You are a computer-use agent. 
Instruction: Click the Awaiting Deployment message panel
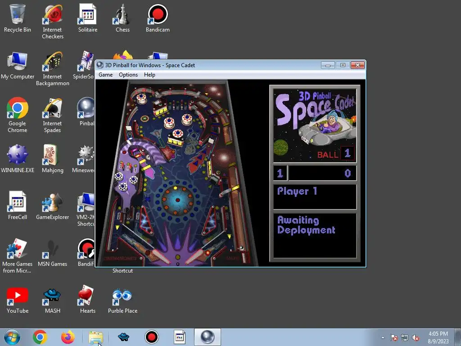tap(315, 235)
